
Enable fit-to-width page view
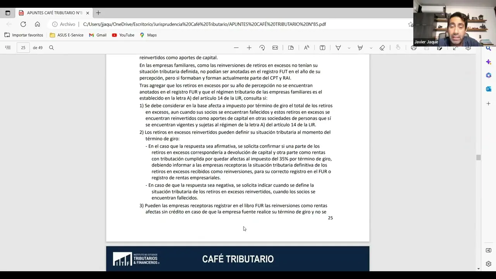pos(275,47)
